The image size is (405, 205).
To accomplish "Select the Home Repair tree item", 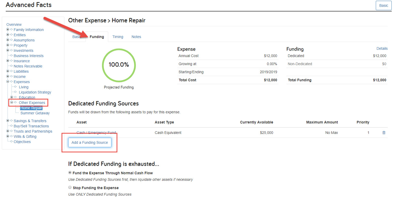I will 31,108.
